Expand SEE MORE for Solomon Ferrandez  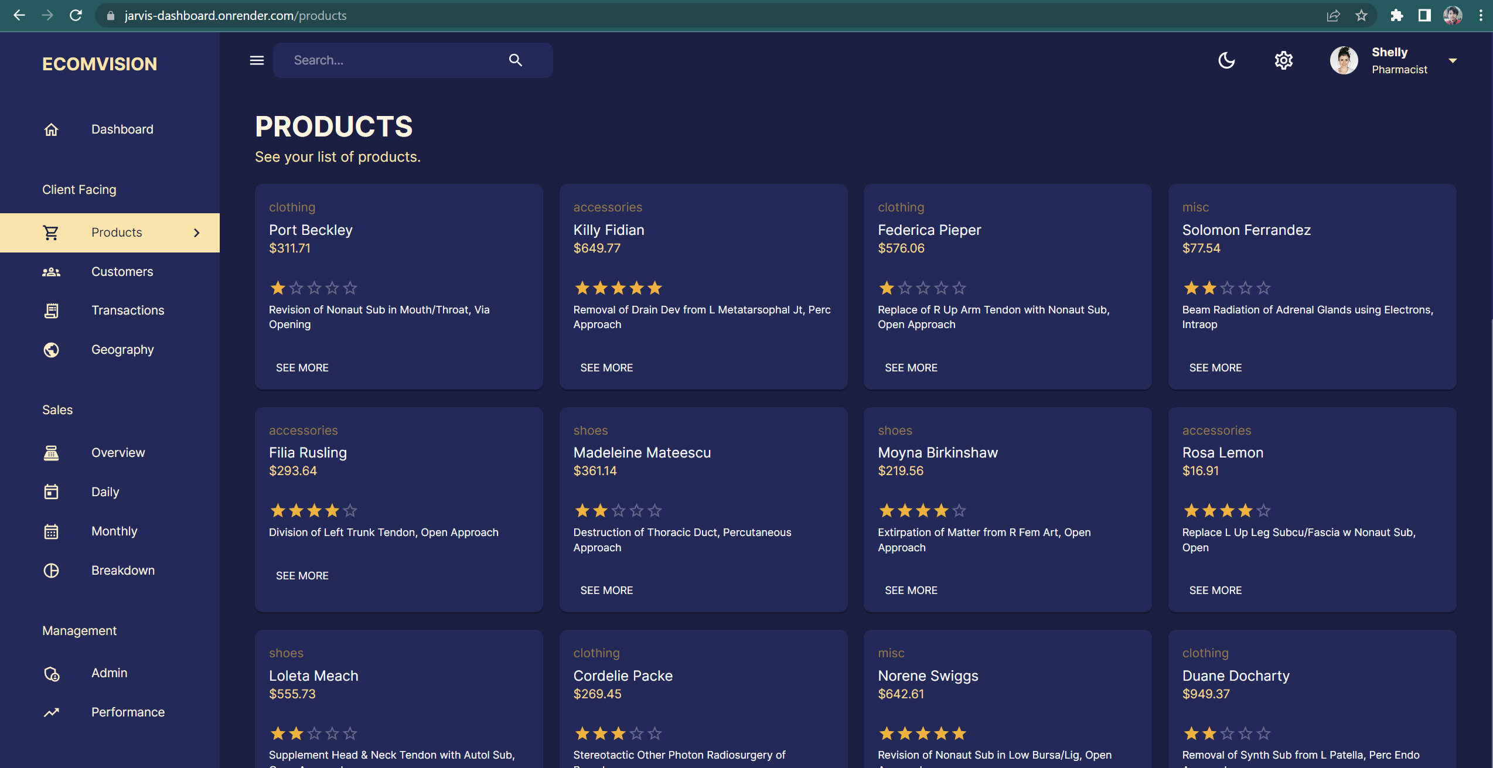click(x=1215, y=368)
